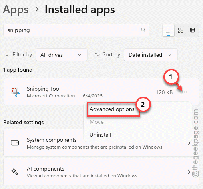Click the search magnifier icon
Screen dimensions: 203x189
[143, 30]
